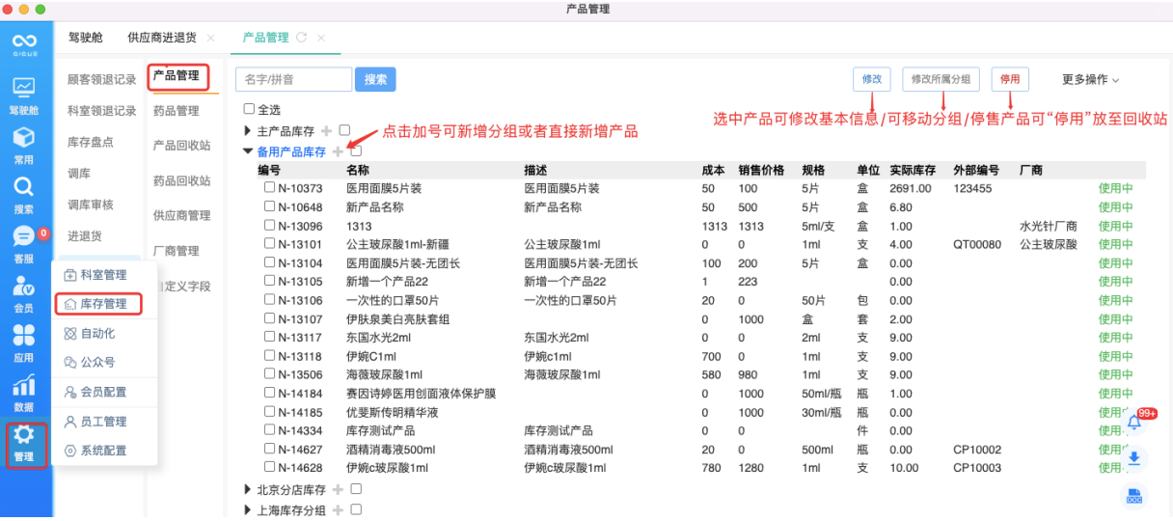The image size is (1173, 521).
Task: Open 应用 apps icon in sidebar
Action: tap(25, 335)
